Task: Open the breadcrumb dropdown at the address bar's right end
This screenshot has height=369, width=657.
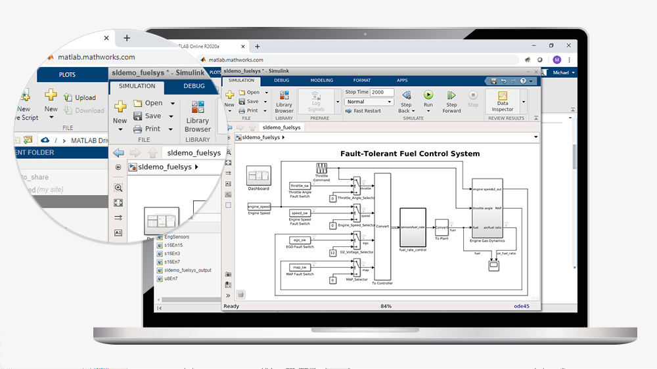Action: click(x=535, y=137)
